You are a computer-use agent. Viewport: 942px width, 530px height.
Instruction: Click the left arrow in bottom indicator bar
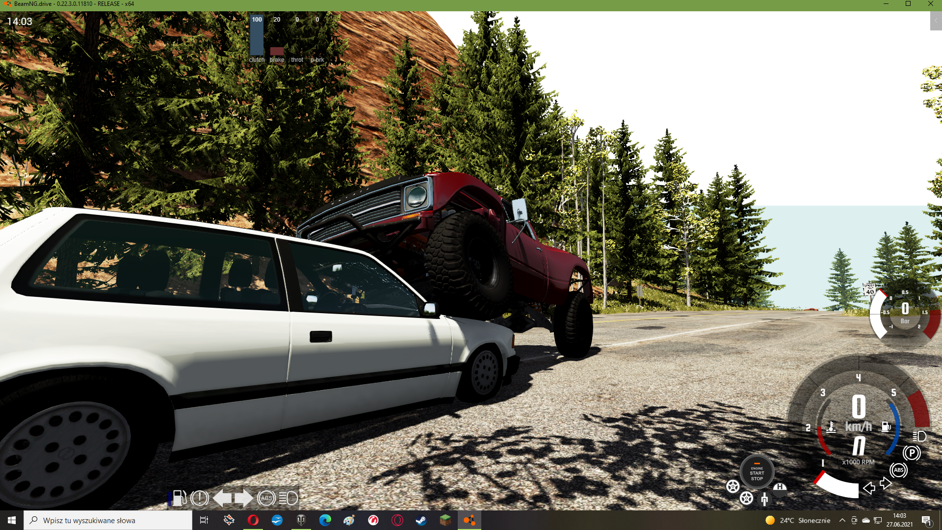click(x=223, y=498)
